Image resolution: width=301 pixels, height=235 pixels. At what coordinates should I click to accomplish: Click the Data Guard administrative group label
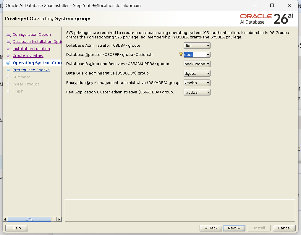click(x=108, y=73)
